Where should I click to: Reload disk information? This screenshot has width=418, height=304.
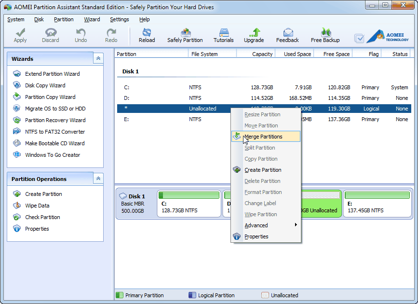[147, 35]
